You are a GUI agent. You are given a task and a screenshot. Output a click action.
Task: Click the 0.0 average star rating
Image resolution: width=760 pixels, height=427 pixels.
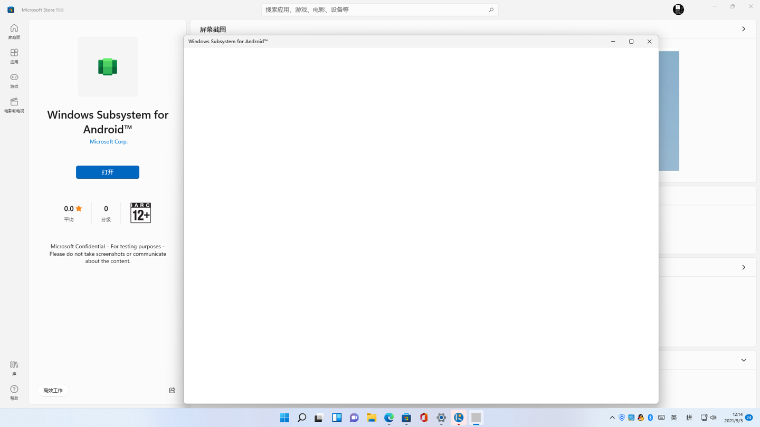pos(73,209)
